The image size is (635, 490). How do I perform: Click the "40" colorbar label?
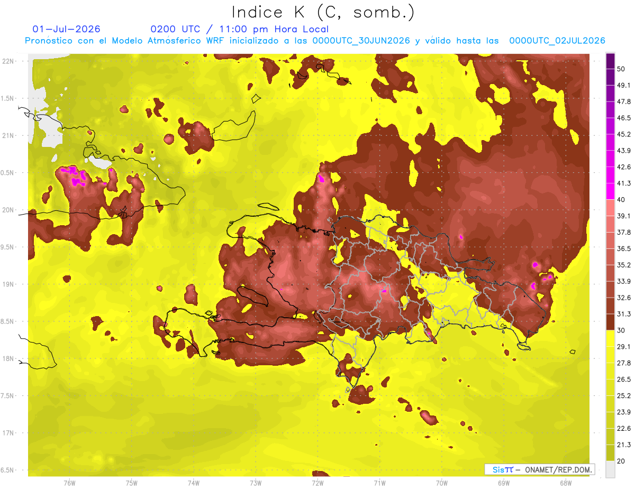tap(621, 199)
